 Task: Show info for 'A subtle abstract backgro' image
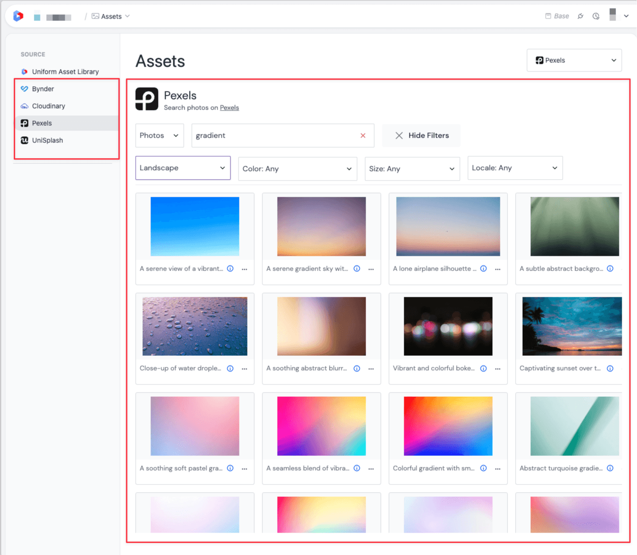pyautogui.click(x=610, y=269)
